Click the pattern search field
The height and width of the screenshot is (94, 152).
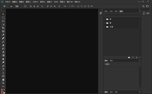tap(122, 15)
